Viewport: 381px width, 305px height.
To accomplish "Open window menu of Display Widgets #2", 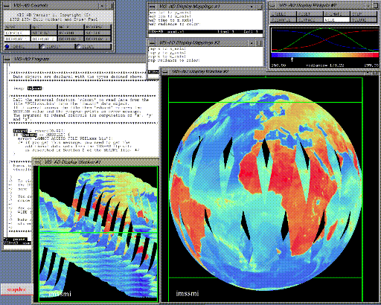I will pyautogui.click(x=272, y=5).
